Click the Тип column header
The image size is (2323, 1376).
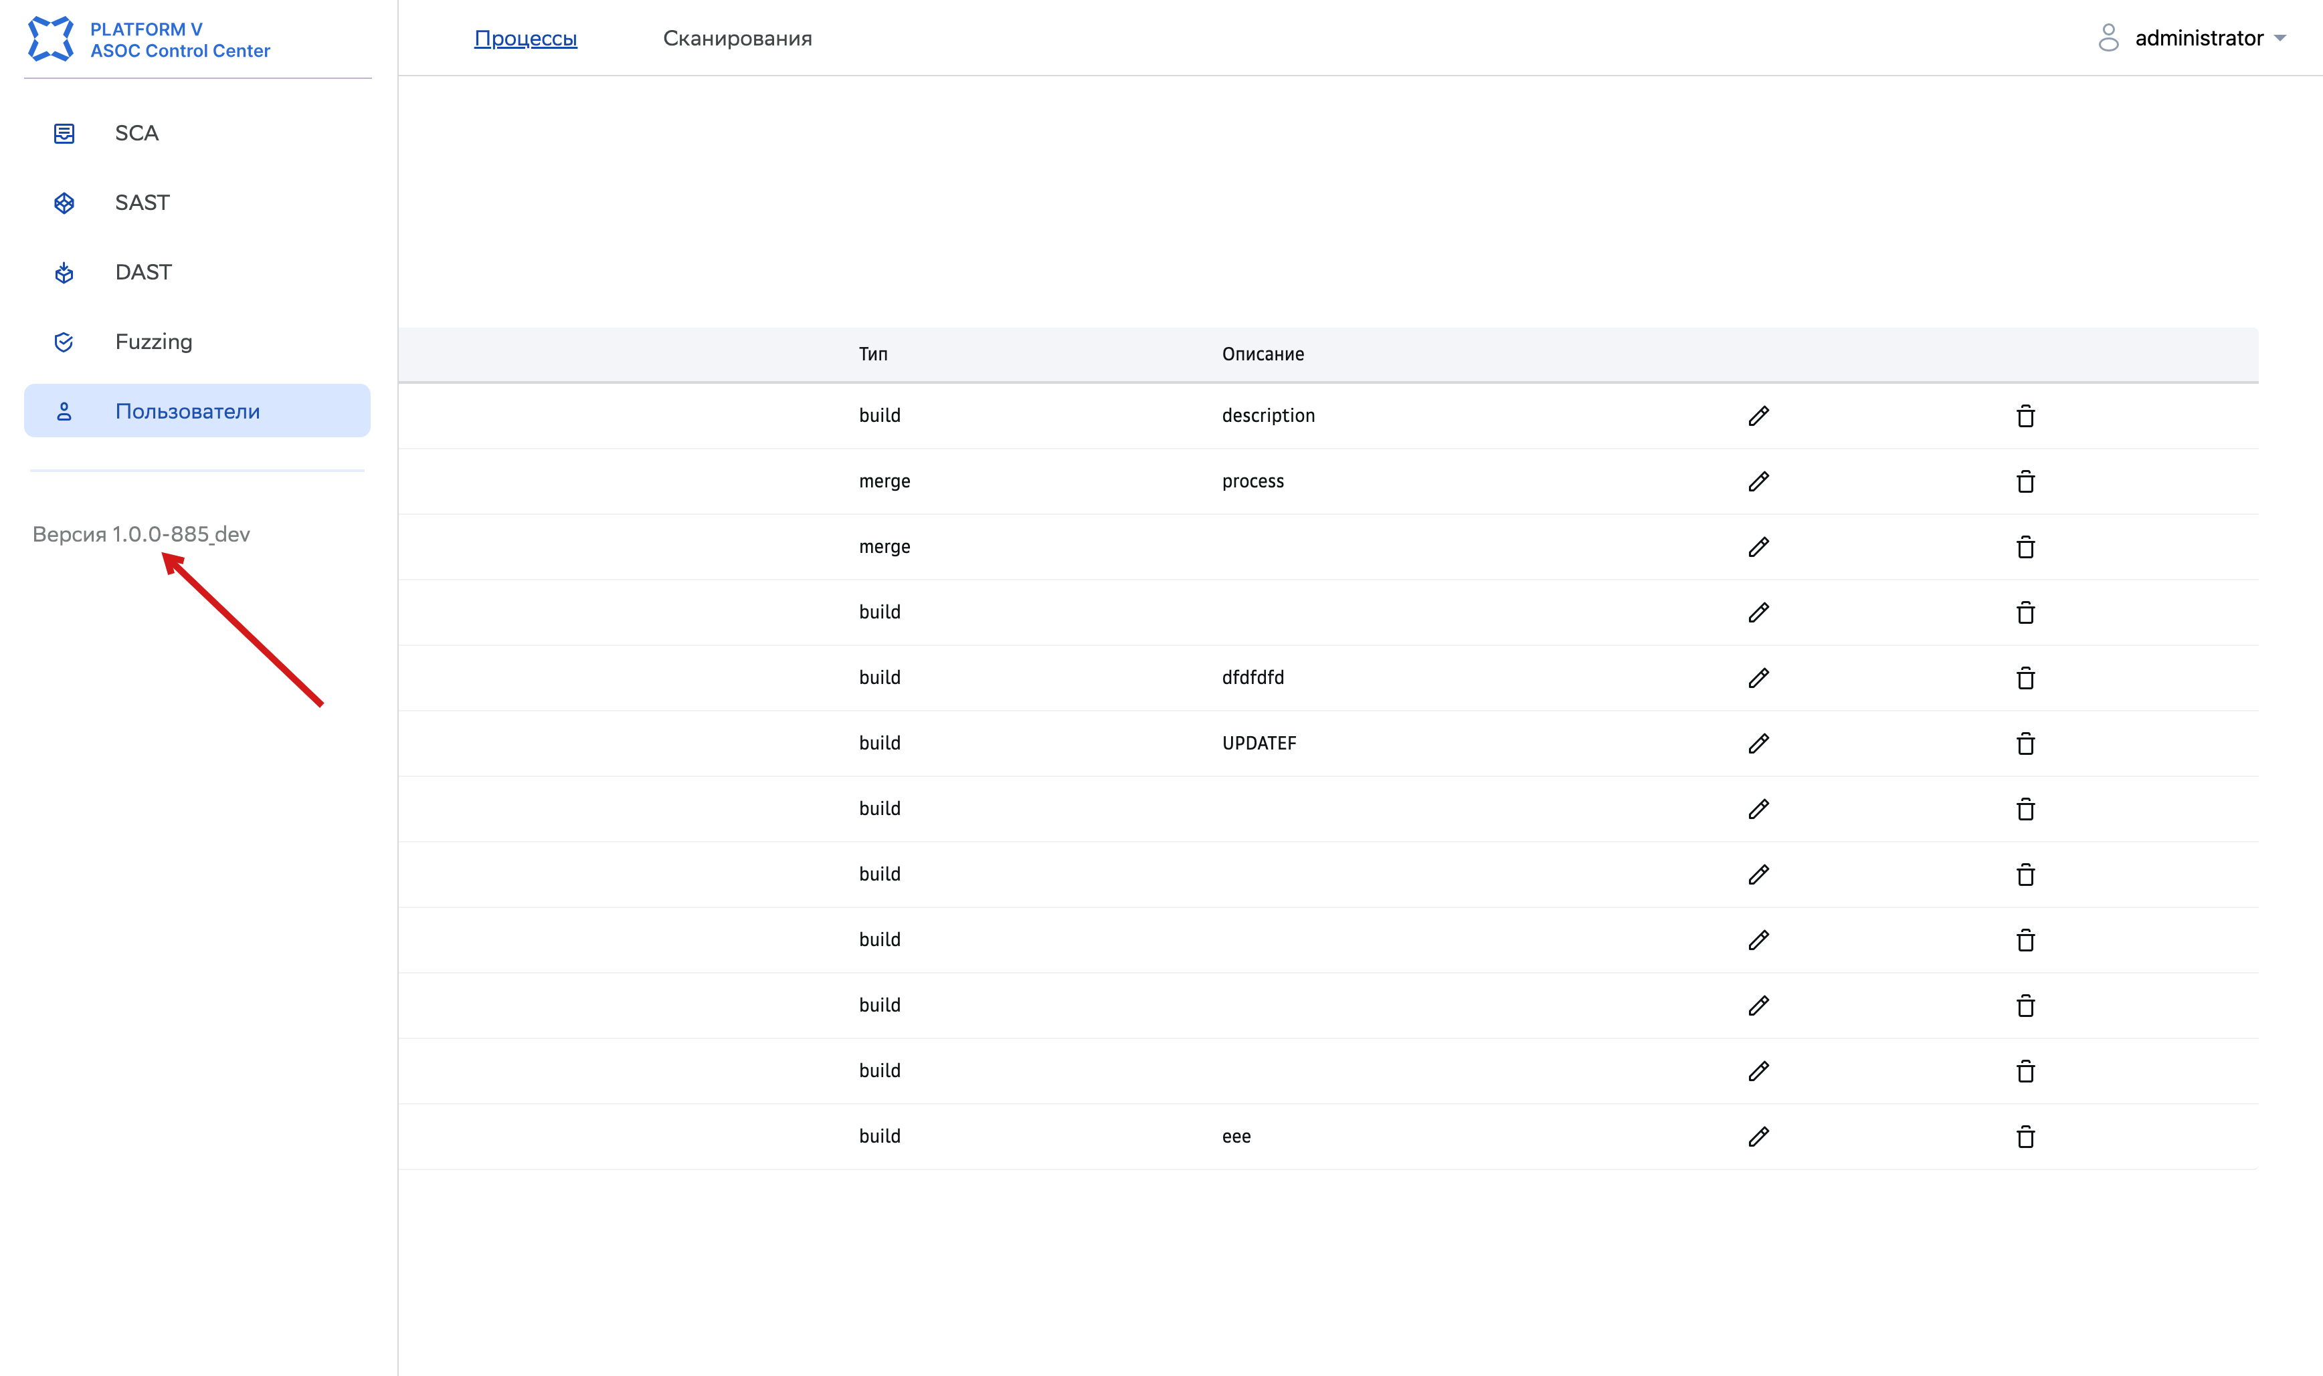873,354
